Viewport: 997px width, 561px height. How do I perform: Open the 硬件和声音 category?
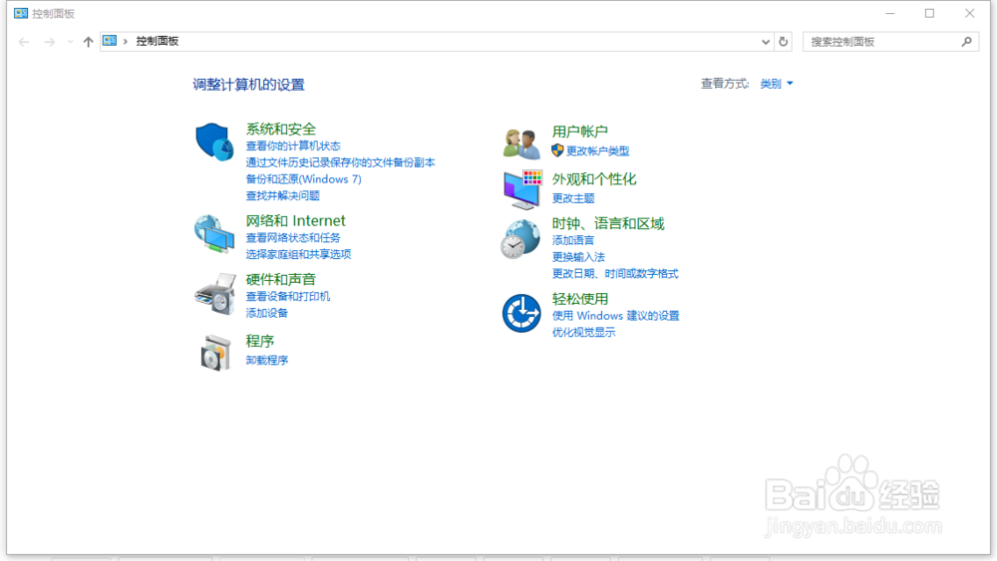[281, 279]
